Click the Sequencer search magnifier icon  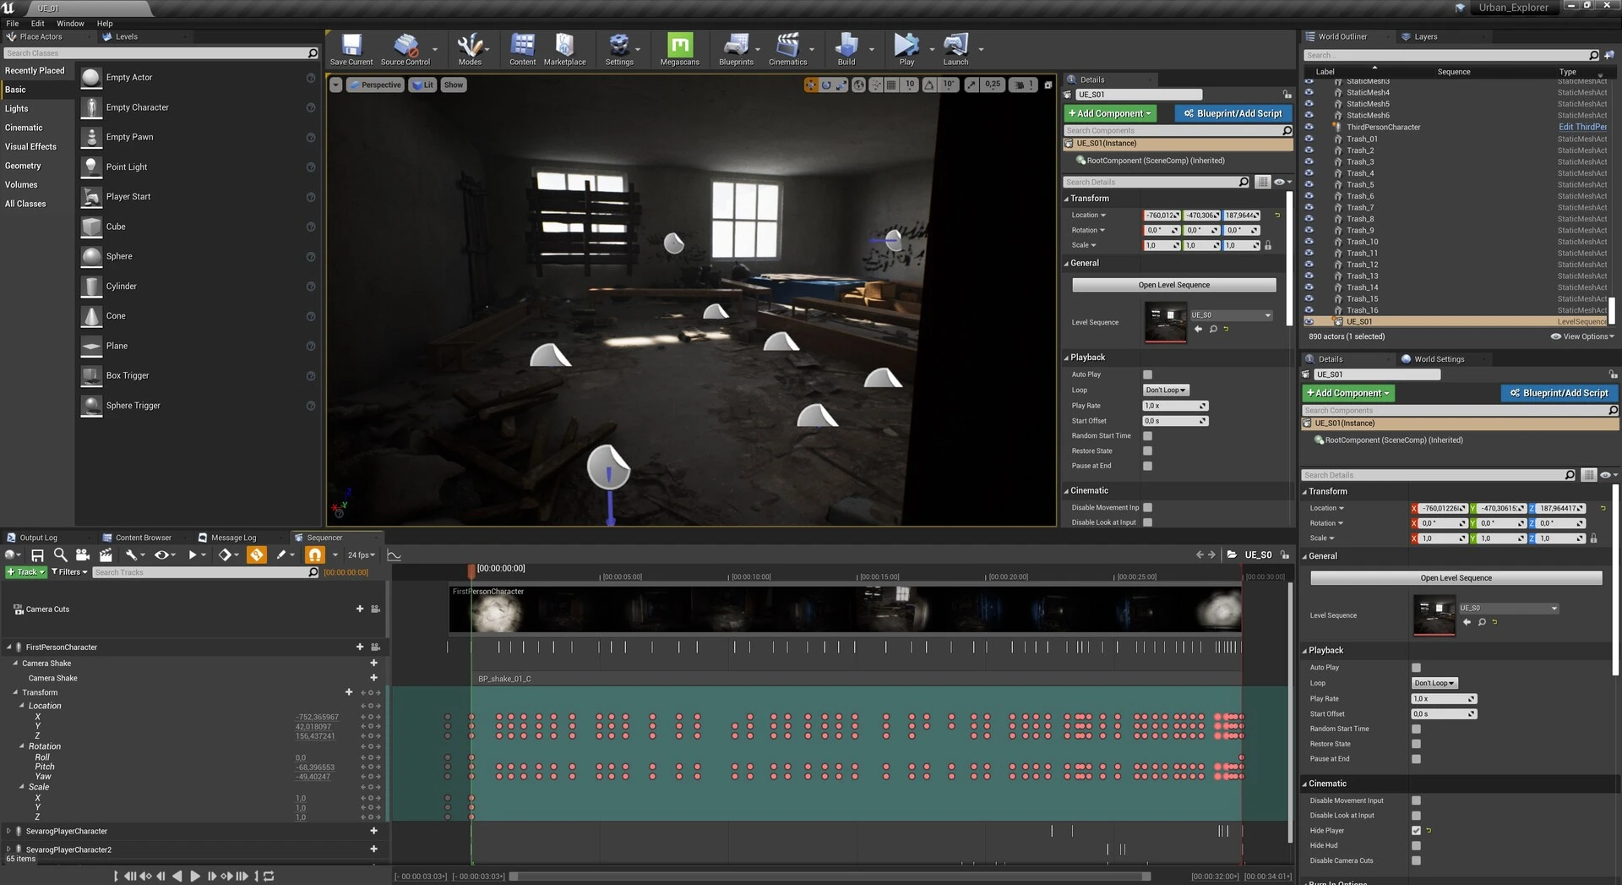pos(60,554)
